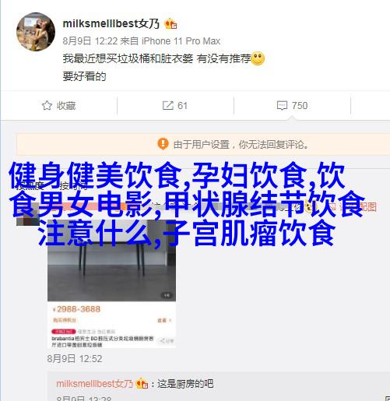Click the repost icon next to 61
The image size is (390, 401).
(167, 105)
